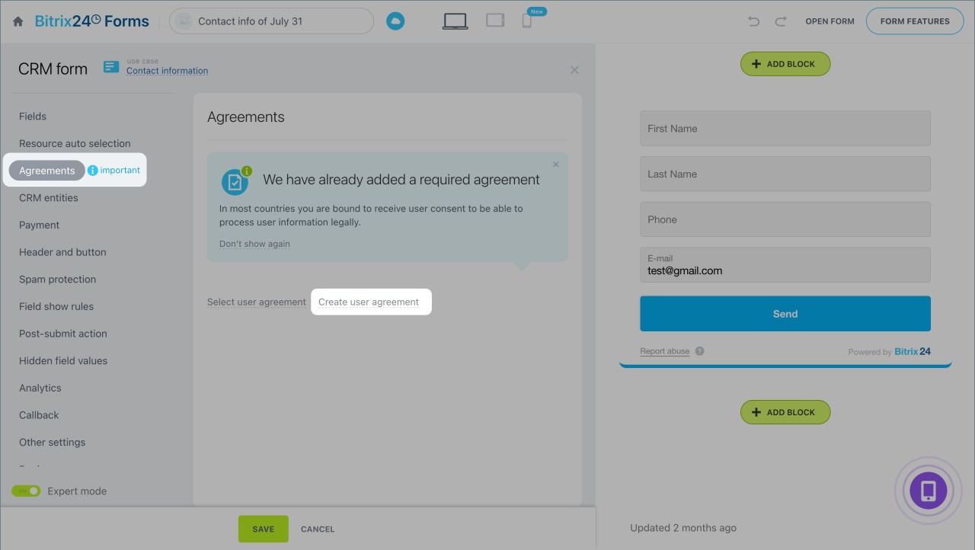Viewport: 975px width, 550px height.
Task: Open the CRM entities section
Action: (x=49, y=198)
